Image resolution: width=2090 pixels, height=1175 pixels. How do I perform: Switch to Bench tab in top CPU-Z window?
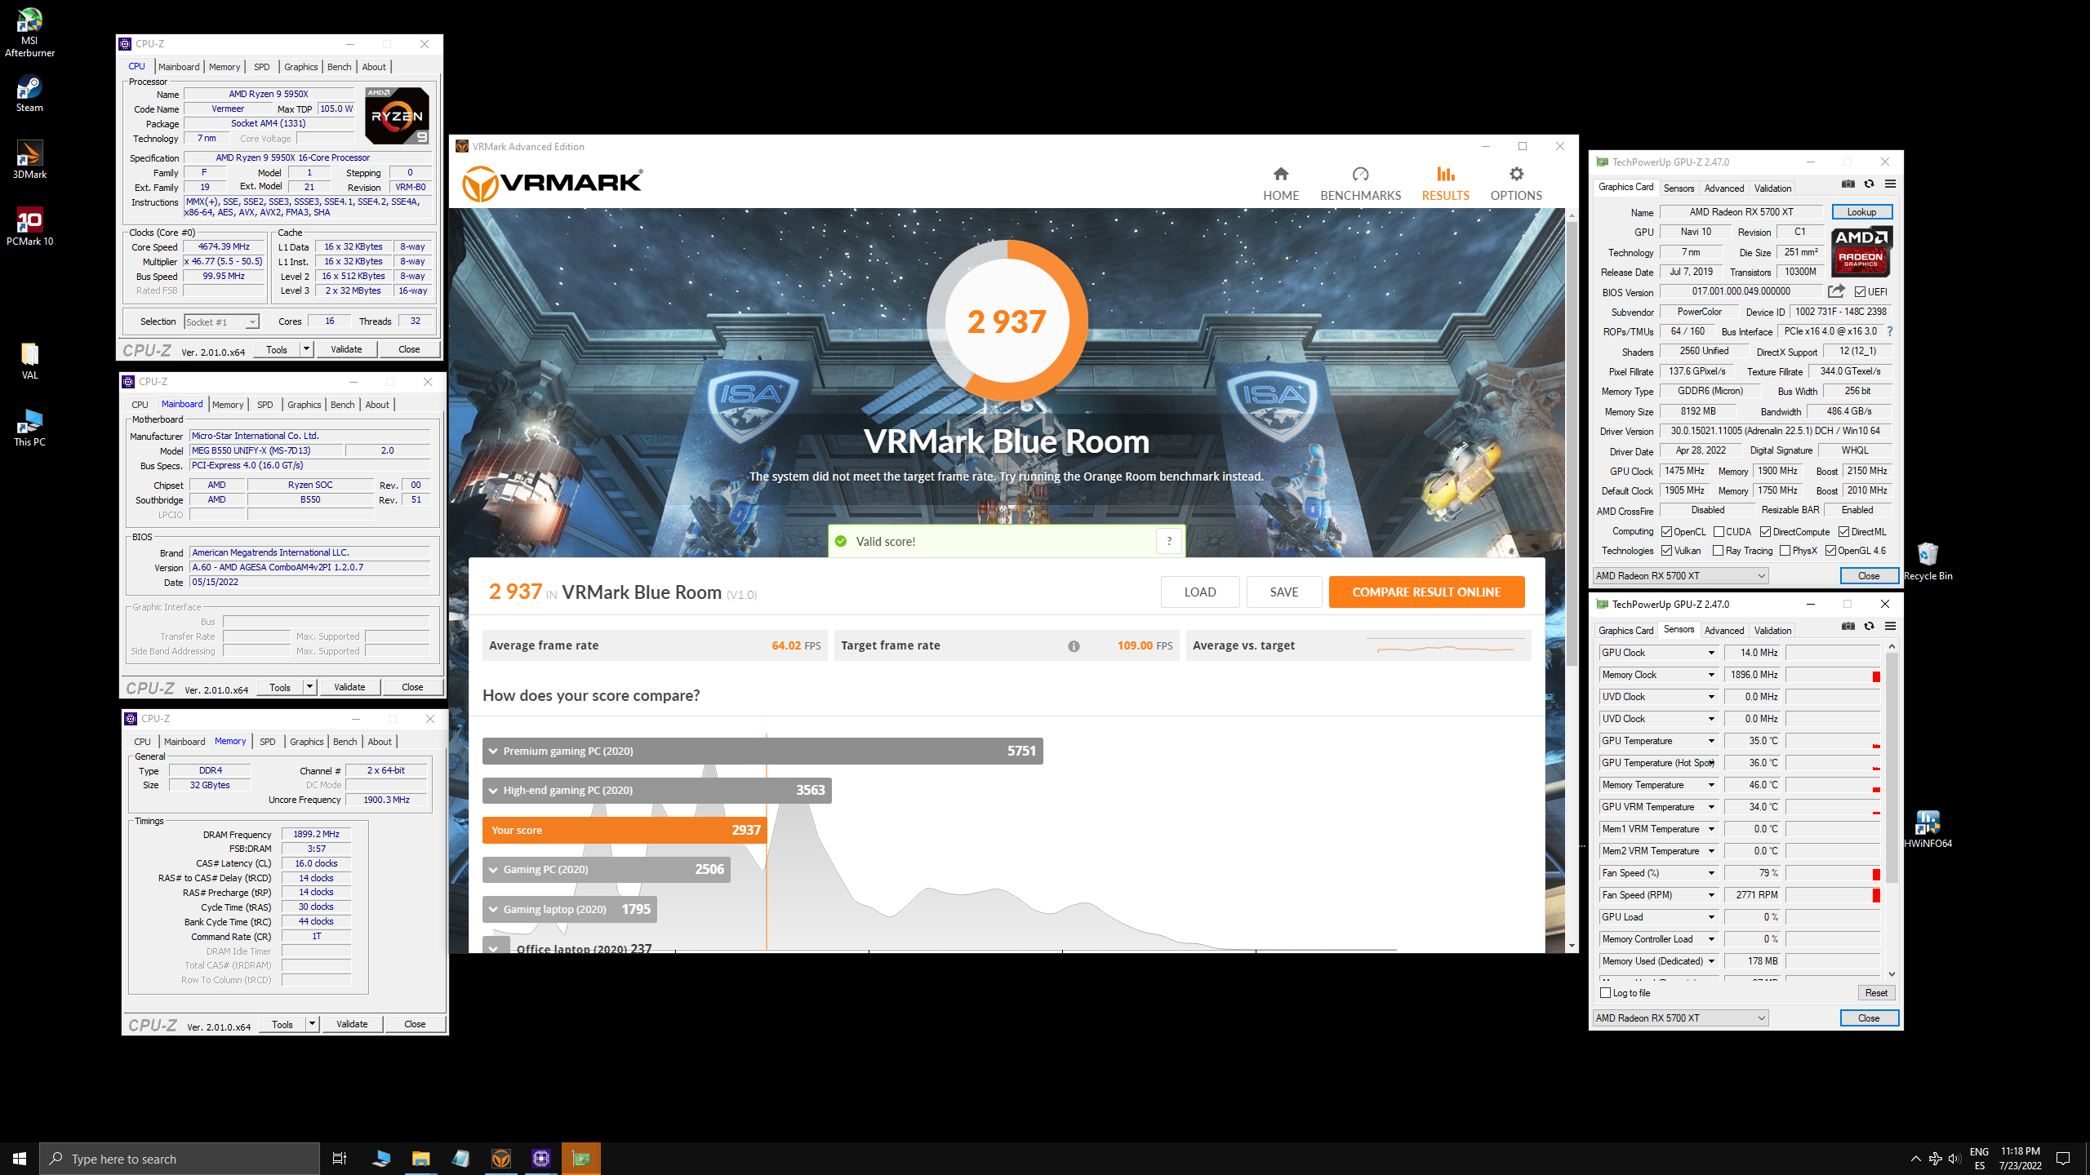tap(339, 67)
